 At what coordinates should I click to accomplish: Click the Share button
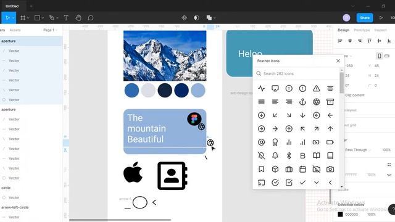click(x=365, y=18)
